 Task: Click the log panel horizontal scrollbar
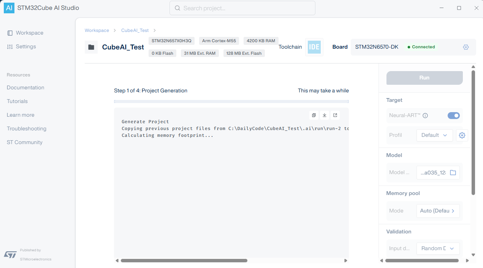click(184, 261)
